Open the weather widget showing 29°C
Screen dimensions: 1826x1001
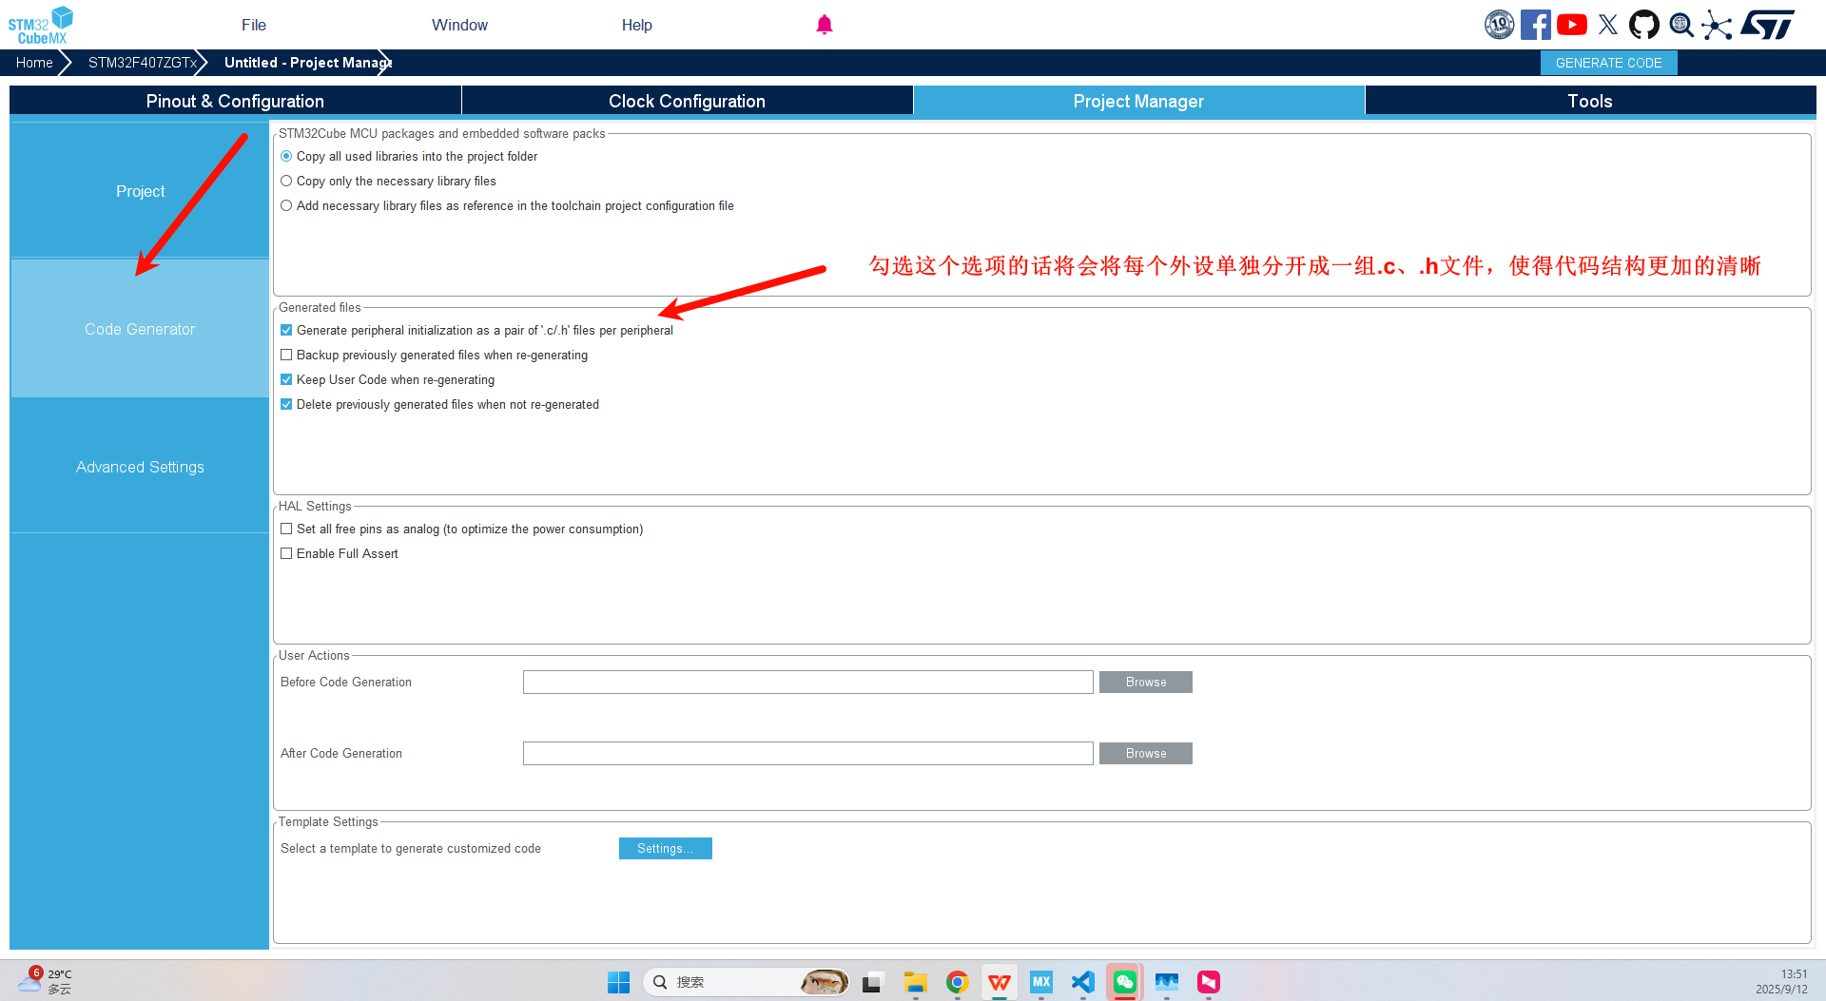click(46, 981)
